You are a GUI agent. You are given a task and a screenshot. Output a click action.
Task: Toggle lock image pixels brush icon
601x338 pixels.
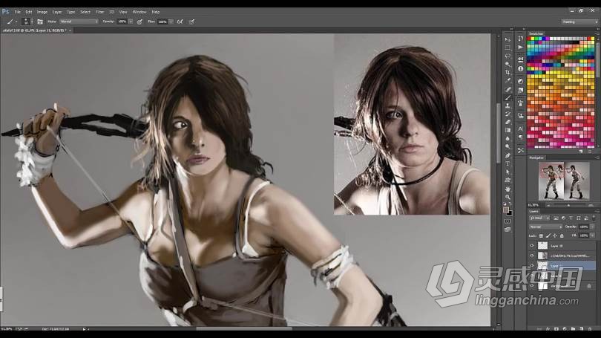548,235
